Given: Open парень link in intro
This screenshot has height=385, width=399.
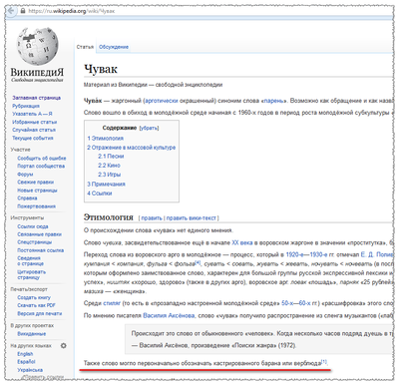Looking at the screenshot, I should click(x=274, y=101).
